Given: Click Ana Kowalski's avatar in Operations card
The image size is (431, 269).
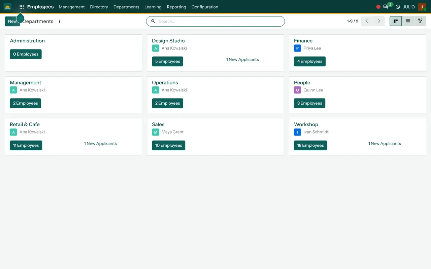Looking at the screenshot, I should click(x=156, y=90).
